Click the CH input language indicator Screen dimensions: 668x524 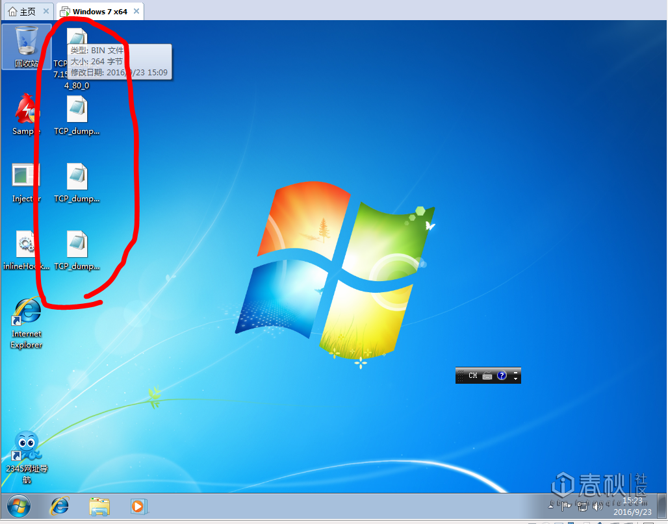click(473, 375)
